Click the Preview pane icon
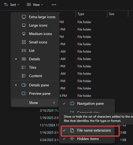The image size is (133, 145). point(24,94)
